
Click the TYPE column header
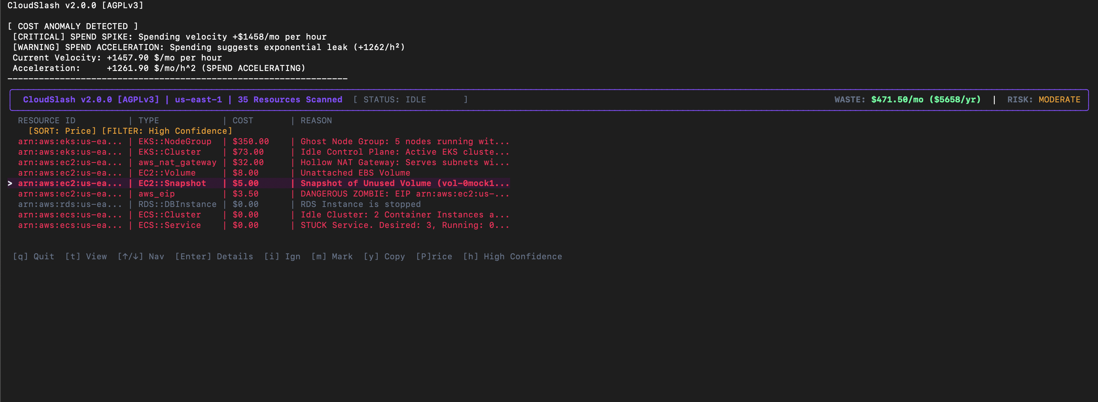pyautogui.click(x=148, y=121)
